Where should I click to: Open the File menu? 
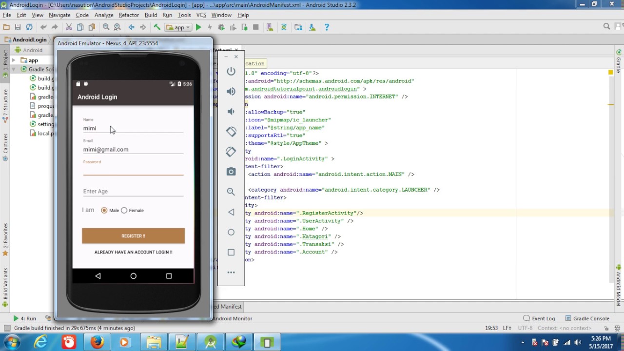[x=7, y=15]
